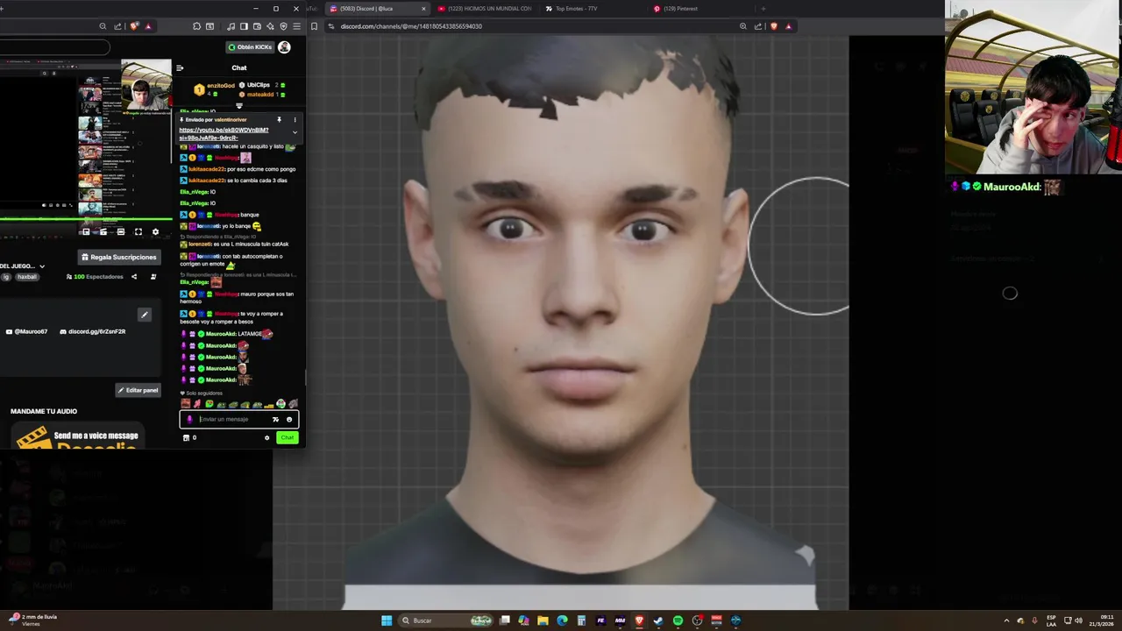This screenshot has width=1122, height=631.
Task: Toggle fullscreen on the video player
Action: (138, 232)
